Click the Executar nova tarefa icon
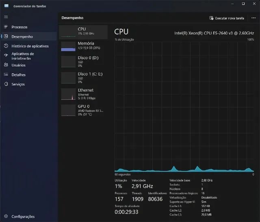 211,18
